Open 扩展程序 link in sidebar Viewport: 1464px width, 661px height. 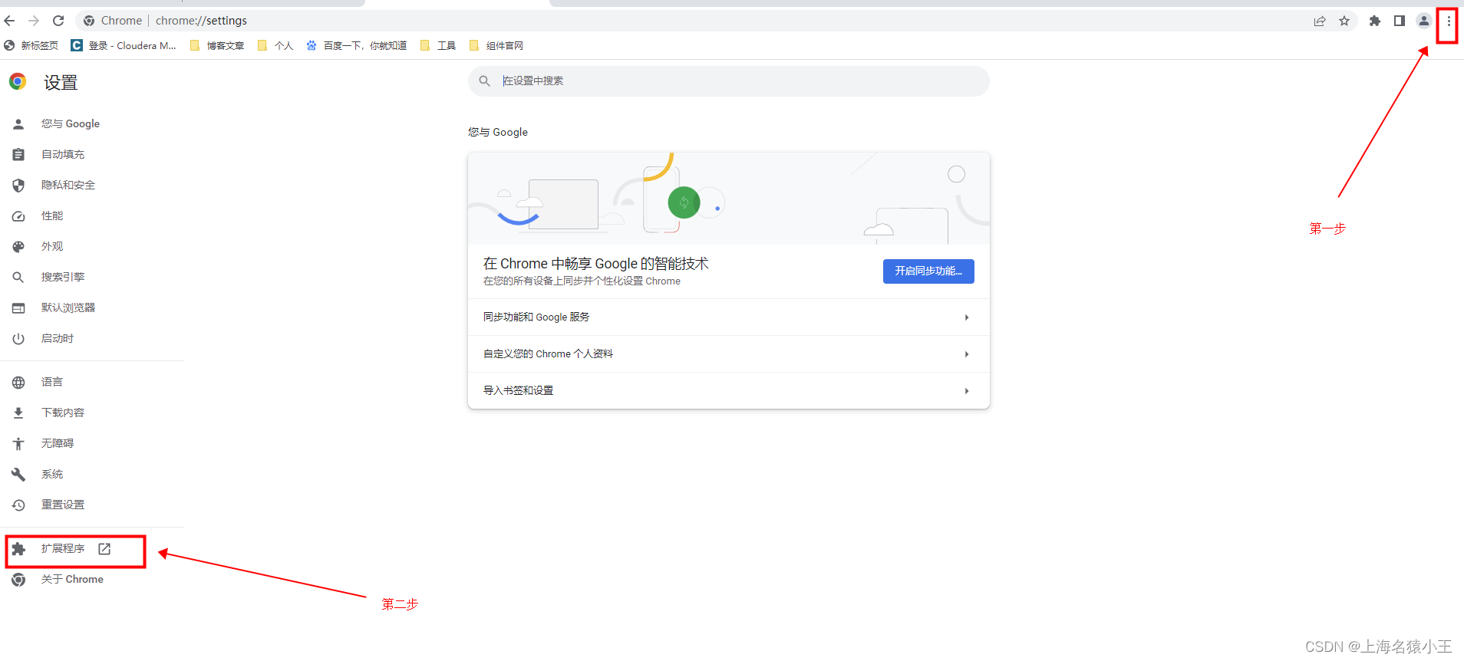(63, 548)
